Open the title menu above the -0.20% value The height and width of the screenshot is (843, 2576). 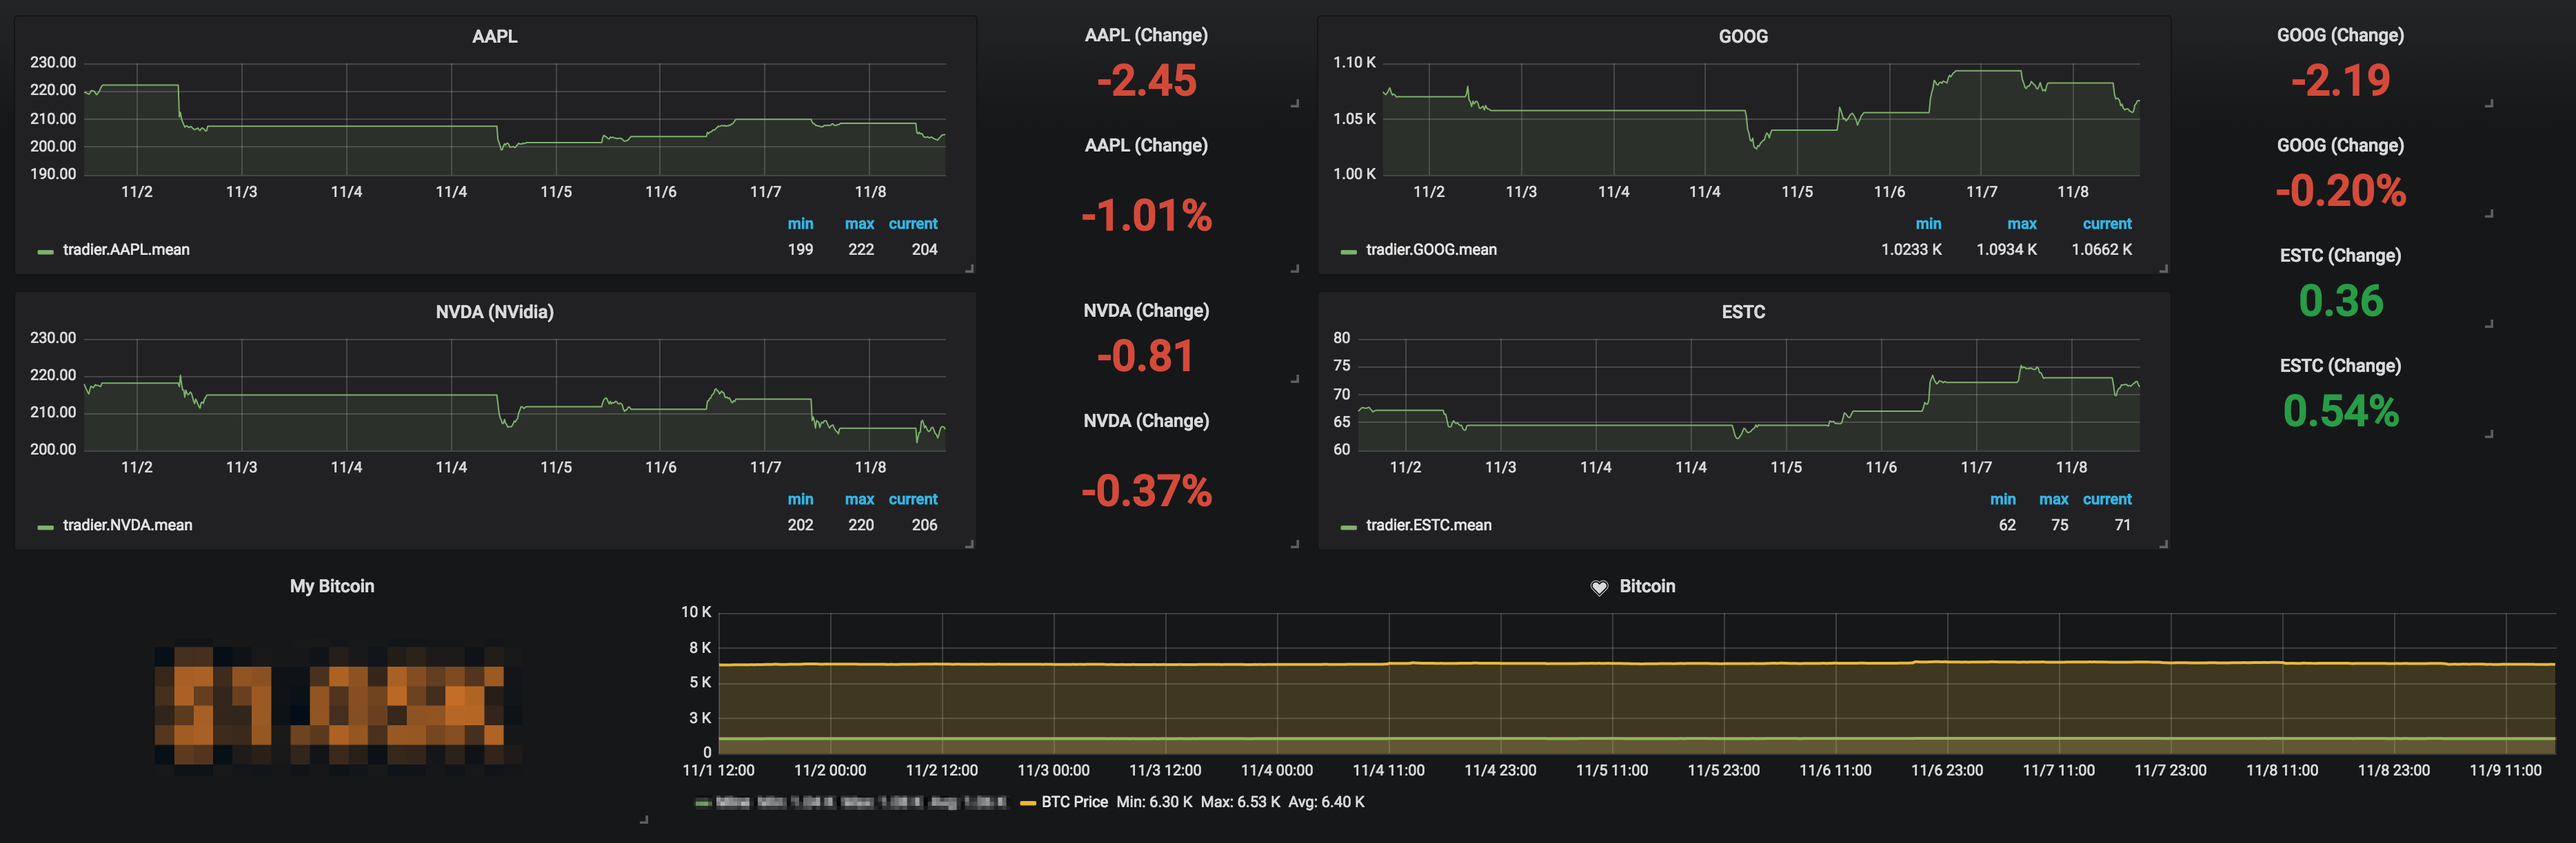(2340, 146)
